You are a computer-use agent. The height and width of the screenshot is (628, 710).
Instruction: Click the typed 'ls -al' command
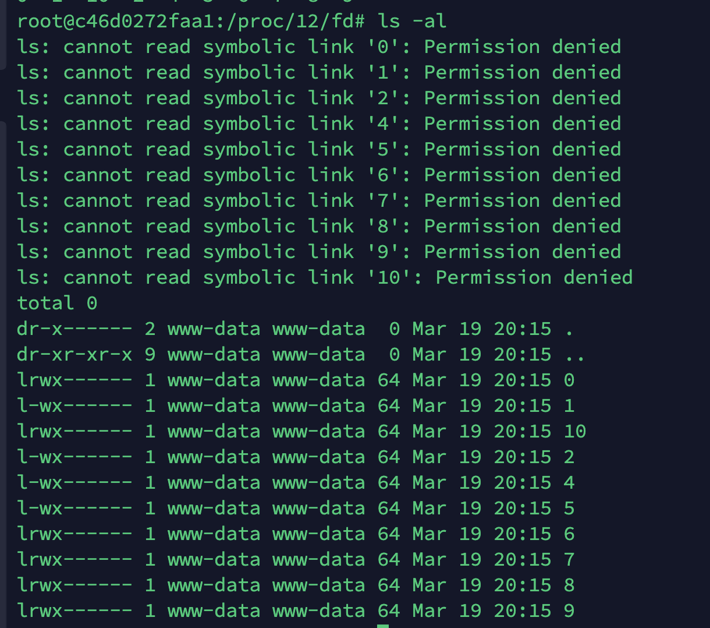click(412, 22)
